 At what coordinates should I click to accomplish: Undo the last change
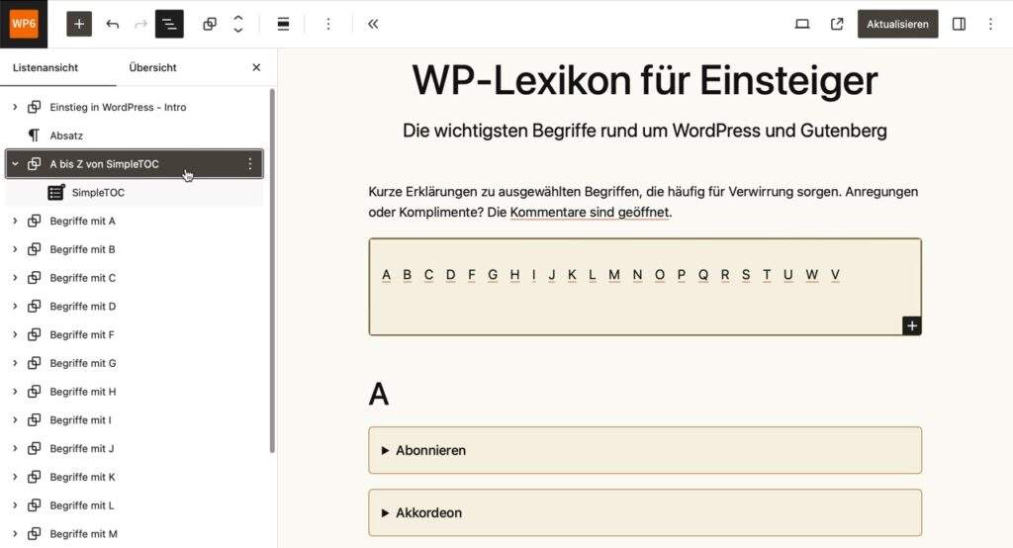coord(113,24)
